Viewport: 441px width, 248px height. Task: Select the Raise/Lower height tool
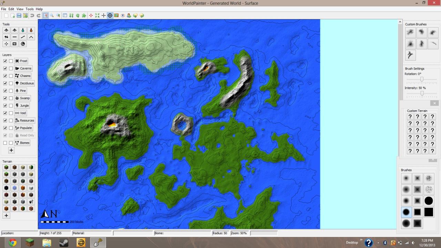(x=6, y=37)
